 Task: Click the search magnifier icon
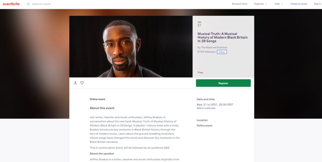[x=28, y=4]
